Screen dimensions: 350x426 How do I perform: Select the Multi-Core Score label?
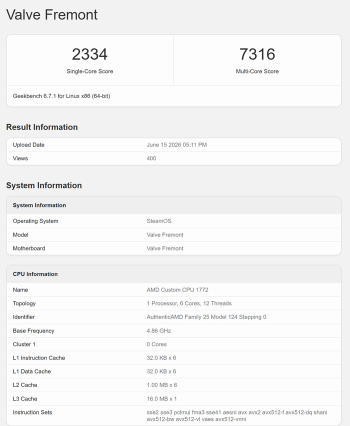pos(257,71)
